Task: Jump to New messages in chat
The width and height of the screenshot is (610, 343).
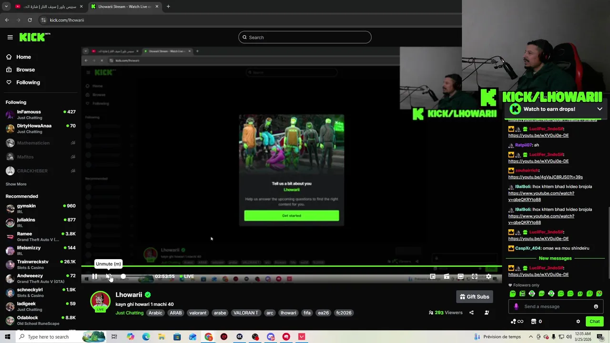Action: (x=555, y=258)
